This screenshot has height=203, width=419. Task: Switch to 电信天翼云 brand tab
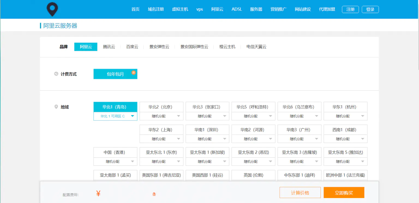(256, 47)
